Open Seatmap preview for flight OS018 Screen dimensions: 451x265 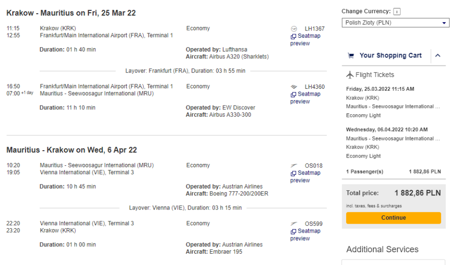click(x=305, y=177)
